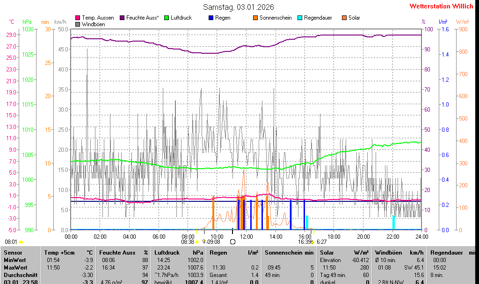Click the blue Regen legend square
The image size is (479, 284).
[211, 18]
